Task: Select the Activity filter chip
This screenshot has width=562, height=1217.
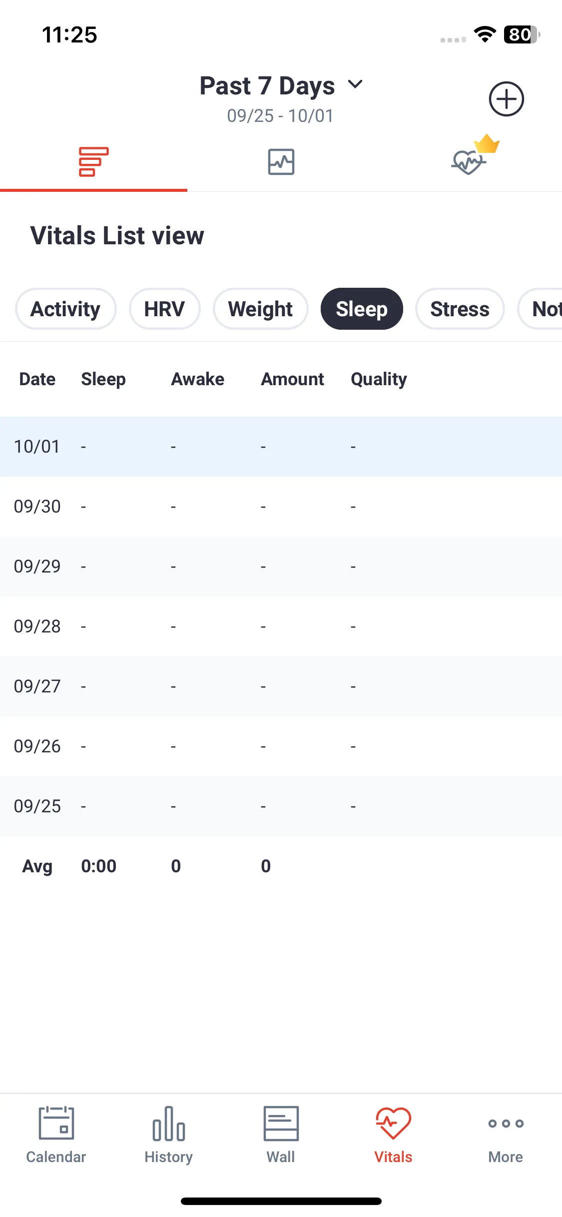Action: click(x=65, y=309)
